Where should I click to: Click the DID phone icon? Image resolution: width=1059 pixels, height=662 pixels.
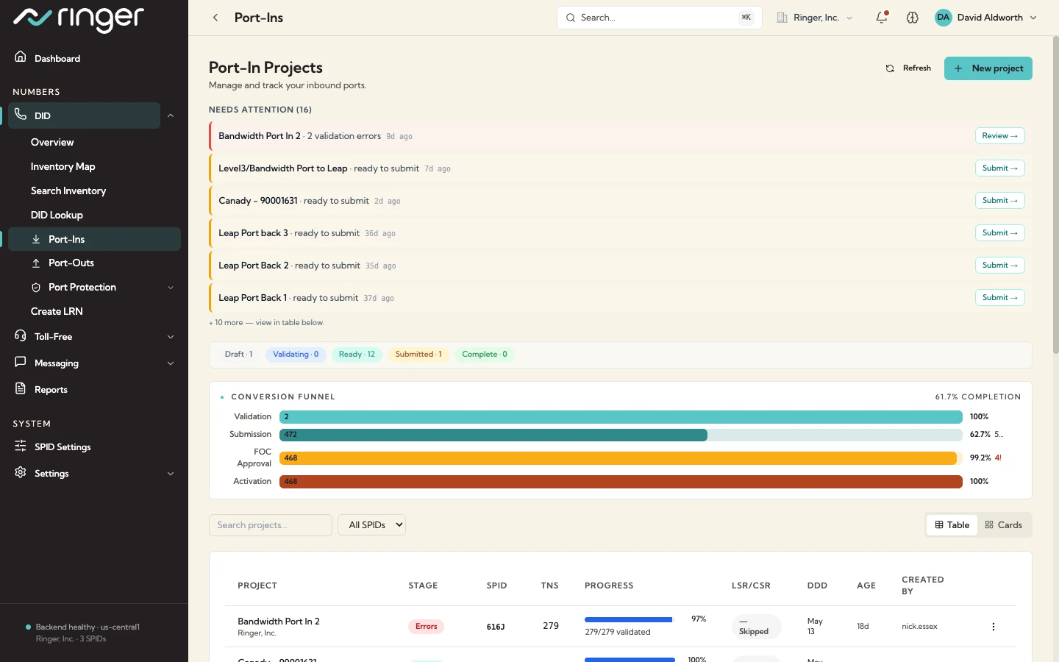click(21, 115)
